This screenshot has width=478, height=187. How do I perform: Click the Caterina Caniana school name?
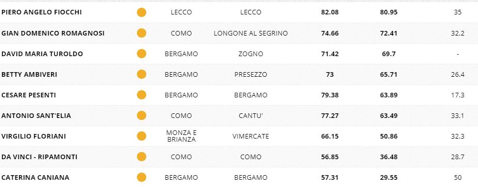[x=35, y=178]
